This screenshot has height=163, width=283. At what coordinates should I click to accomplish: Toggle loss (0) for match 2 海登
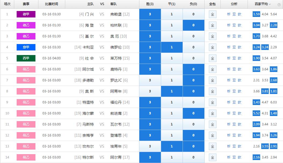(x=194, y=25)
